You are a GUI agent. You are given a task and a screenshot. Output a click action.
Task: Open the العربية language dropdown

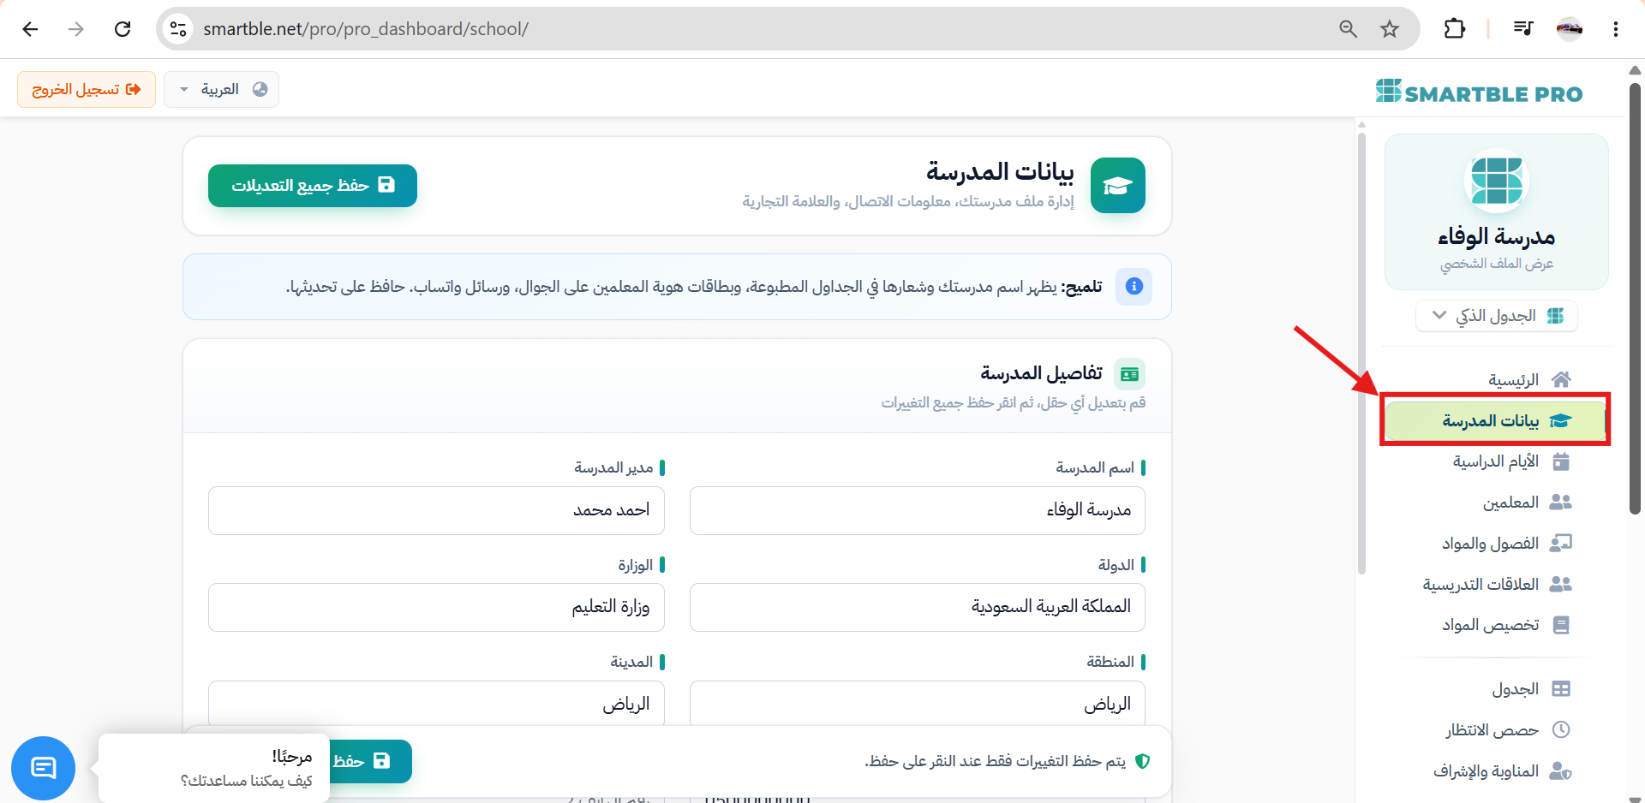pyautogui.click(x=222, y=89)
